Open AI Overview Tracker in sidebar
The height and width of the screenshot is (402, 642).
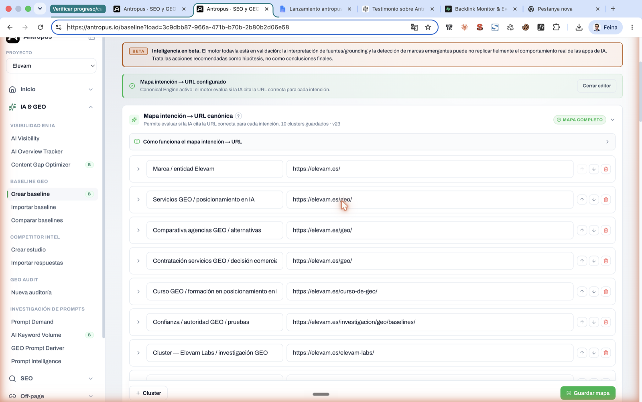coord(37,151)
